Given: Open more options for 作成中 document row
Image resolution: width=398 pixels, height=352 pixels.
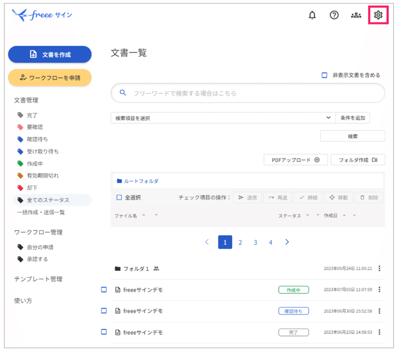Looking at the screenshot, I should click(379, 289).
